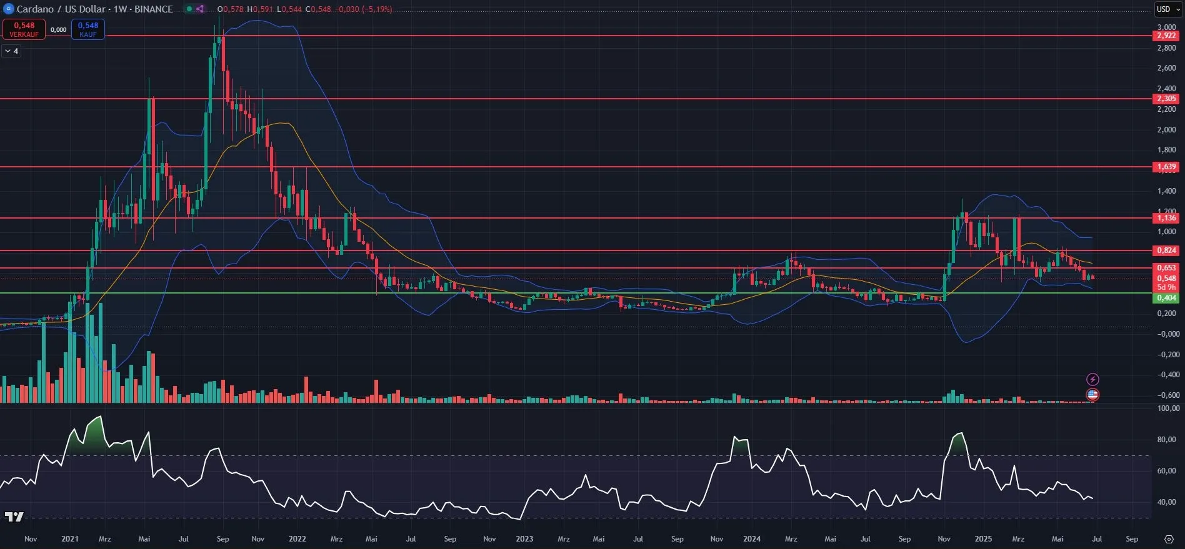Click the high price value H0,591
The height and width of the screenshot is (549, 1185).
tap(259, 9)
